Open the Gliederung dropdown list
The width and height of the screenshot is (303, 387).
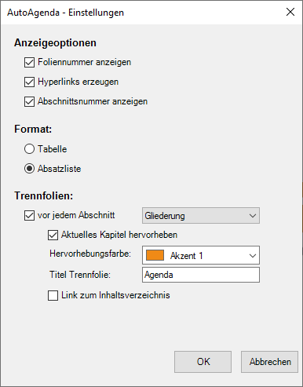tap(201, 216)
